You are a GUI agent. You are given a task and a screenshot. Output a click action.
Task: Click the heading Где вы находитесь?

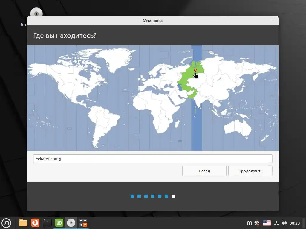[x=65, y=36]
